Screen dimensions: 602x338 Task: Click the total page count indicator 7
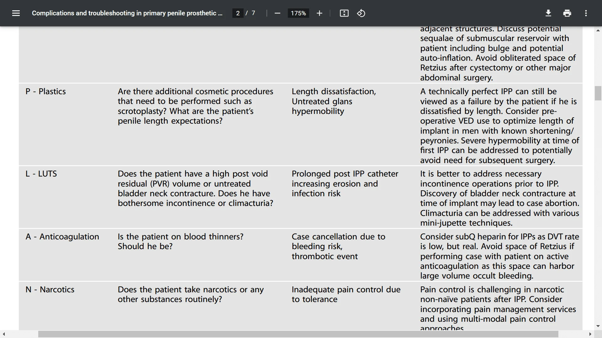click(x=253, y=13)
